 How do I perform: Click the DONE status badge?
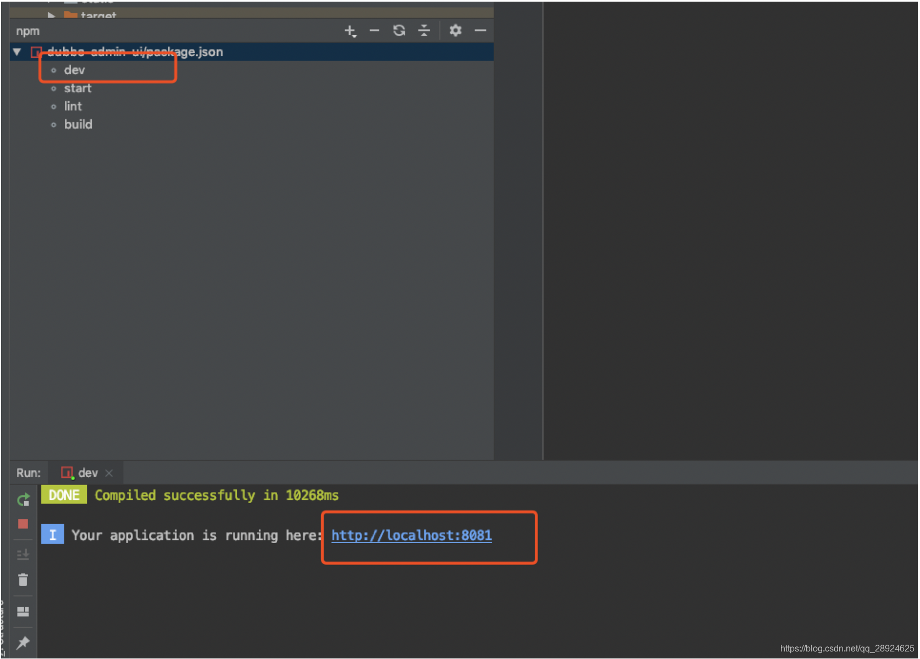point(64,495)
